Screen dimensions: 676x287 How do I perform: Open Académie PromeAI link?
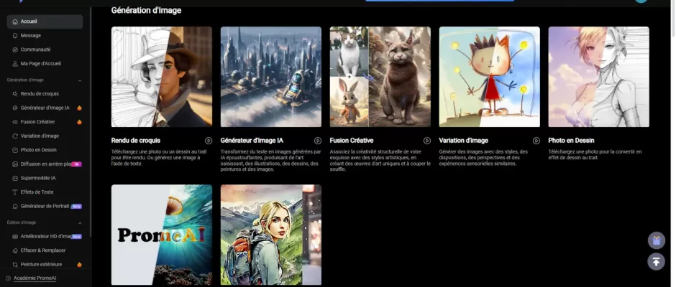coord(35,278)
